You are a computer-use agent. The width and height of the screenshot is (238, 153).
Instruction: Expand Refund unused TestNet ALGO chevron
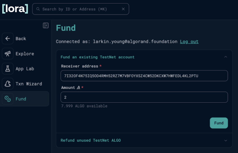tap(226, 140)
